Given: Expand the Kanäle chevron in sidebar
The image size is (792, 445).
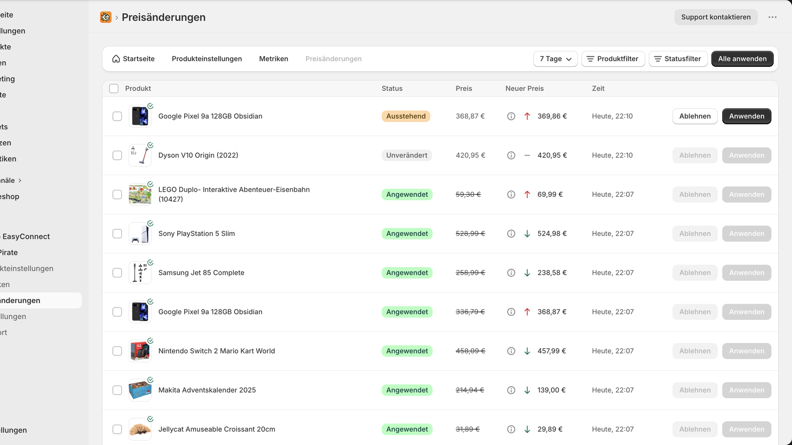Looking at the screenshot, I should (x=20, y=180).
